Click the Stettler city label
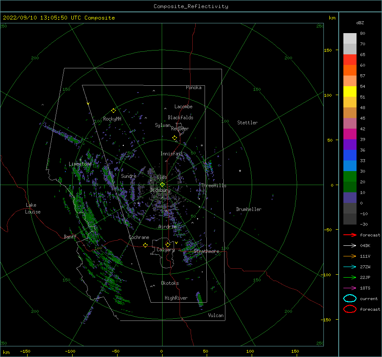The image size is (382, 357). click(x=247, y=123)
